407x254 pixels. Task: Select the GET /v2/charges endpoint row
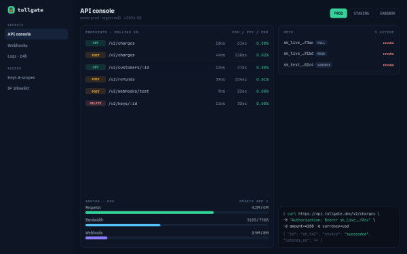point(177,43)
